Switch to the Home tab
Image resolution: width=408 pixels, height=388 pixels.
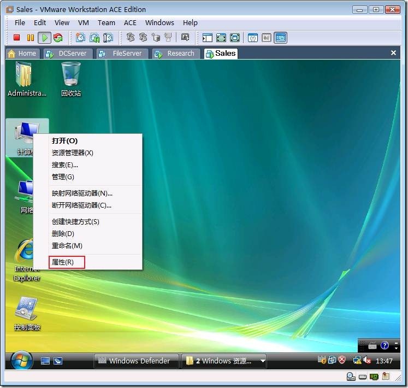[22, 54]
